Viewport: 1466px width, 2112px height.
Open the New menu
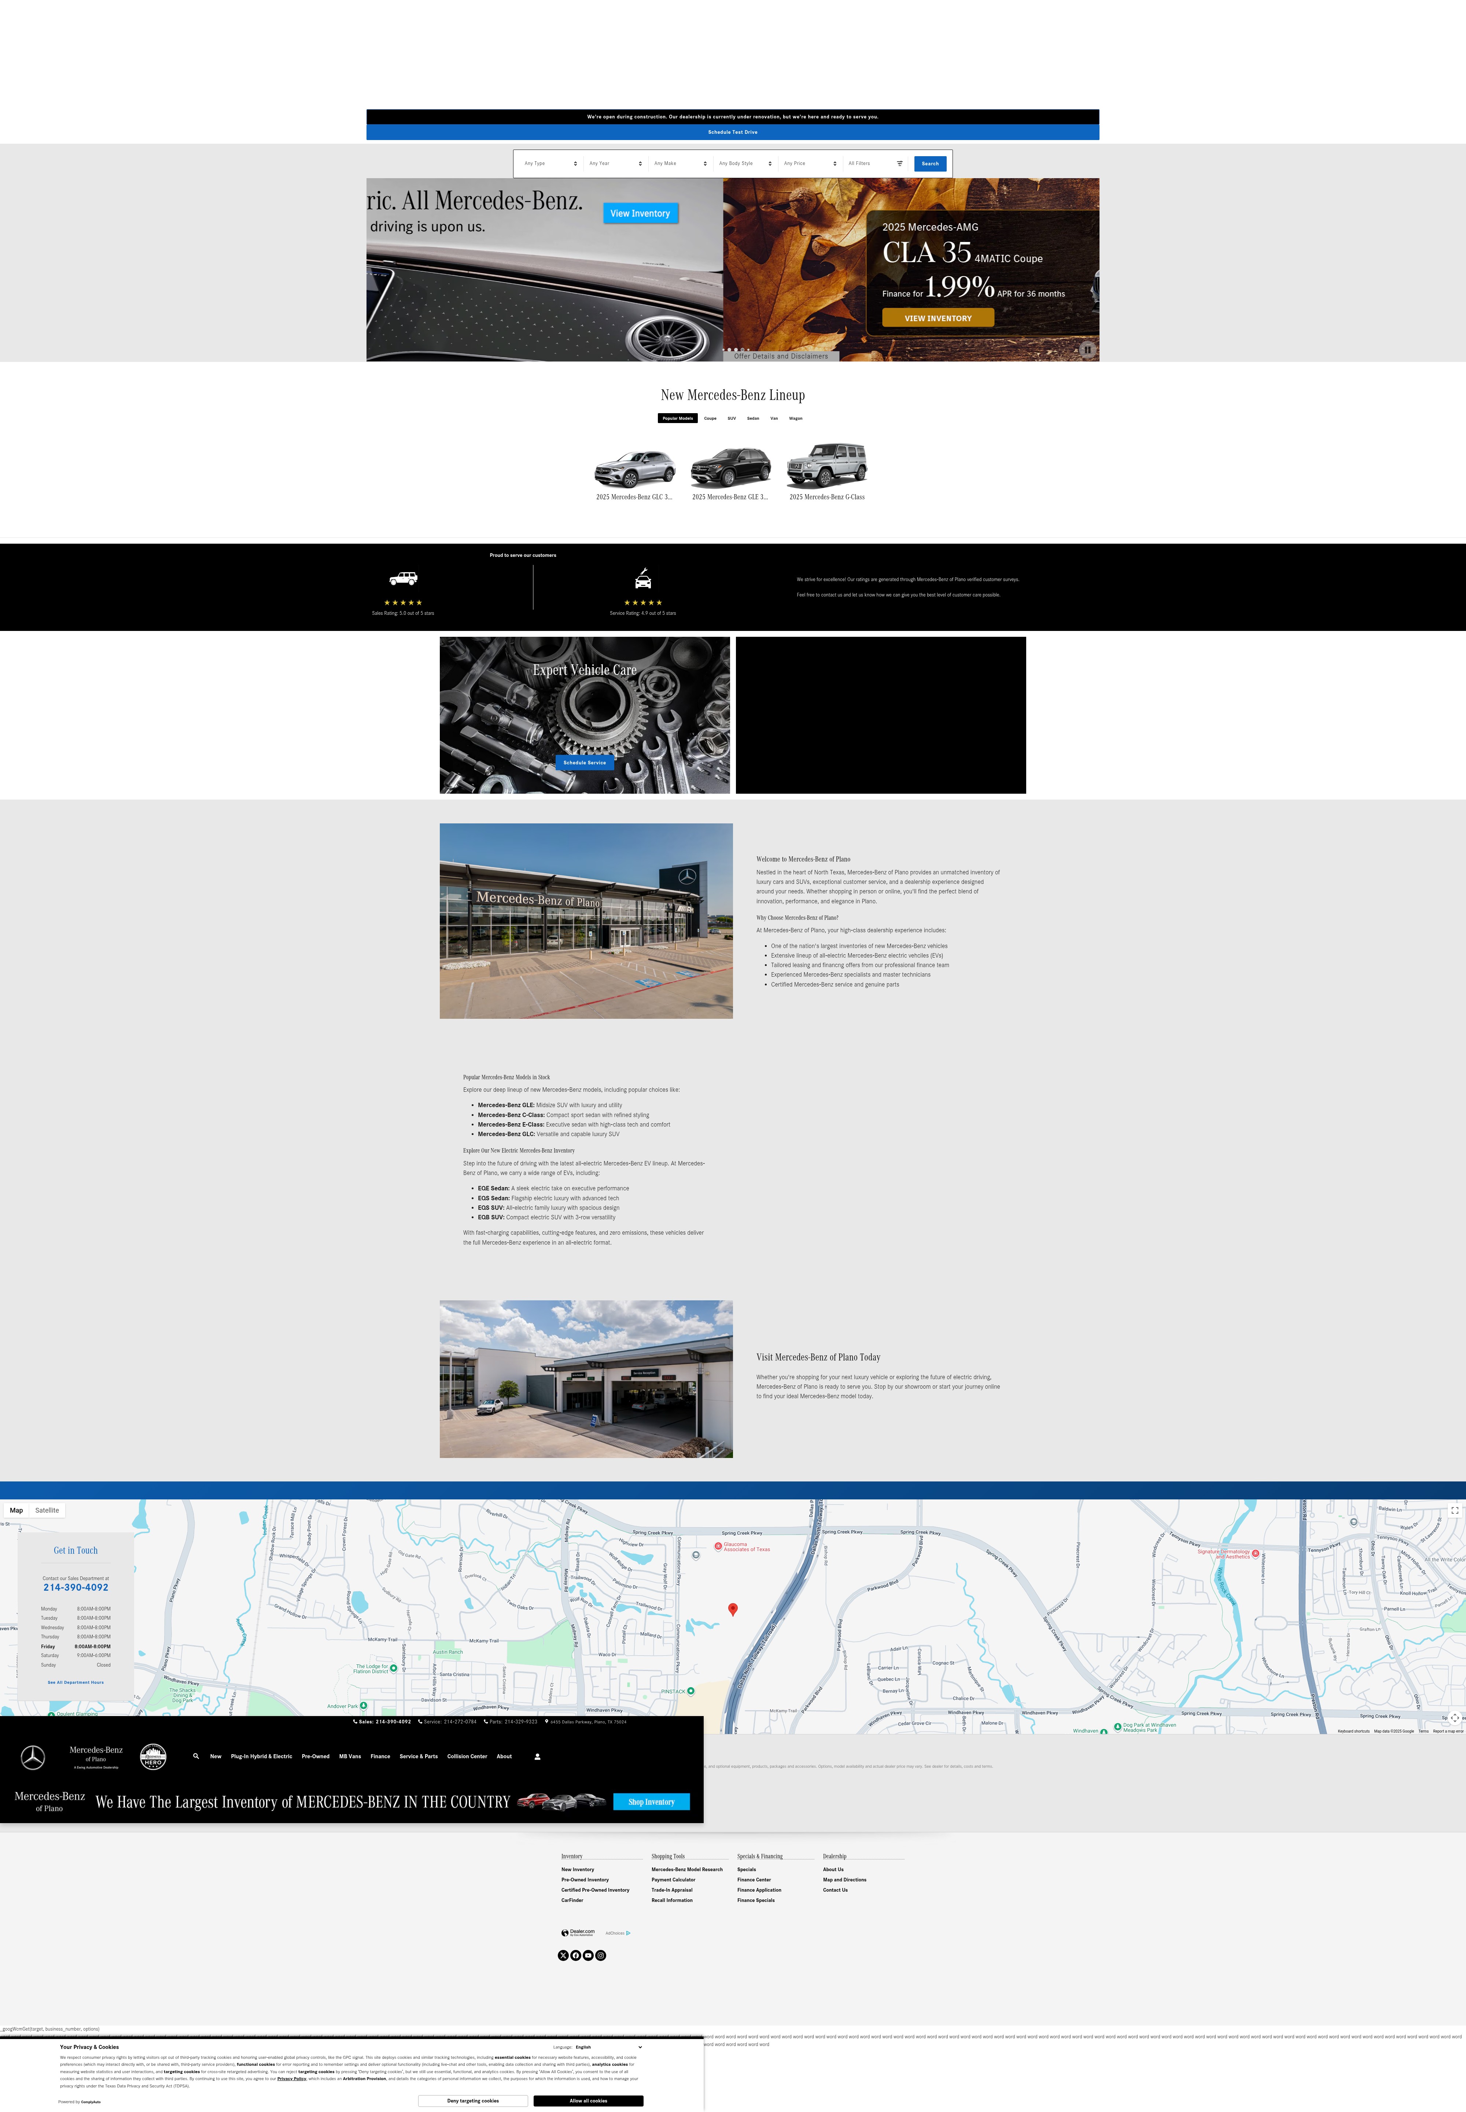[216, 1756]
